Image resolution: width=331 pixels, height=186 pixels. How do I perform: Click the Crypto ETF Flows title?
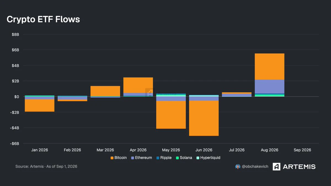click(x=43, y=19)
